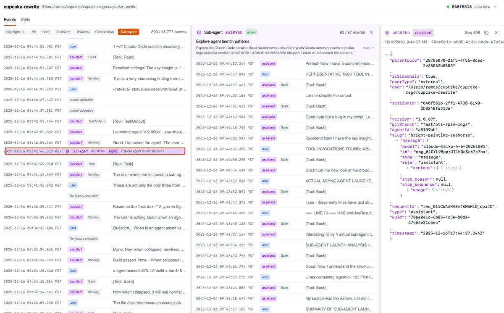
Task: Select the 'Based on the Task tool' event
Action: tap(95, 207)
